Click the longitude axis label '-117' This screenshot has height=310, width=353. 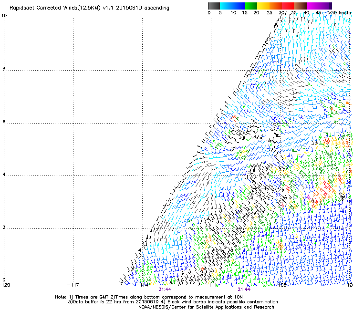click(x=73, y=285)
